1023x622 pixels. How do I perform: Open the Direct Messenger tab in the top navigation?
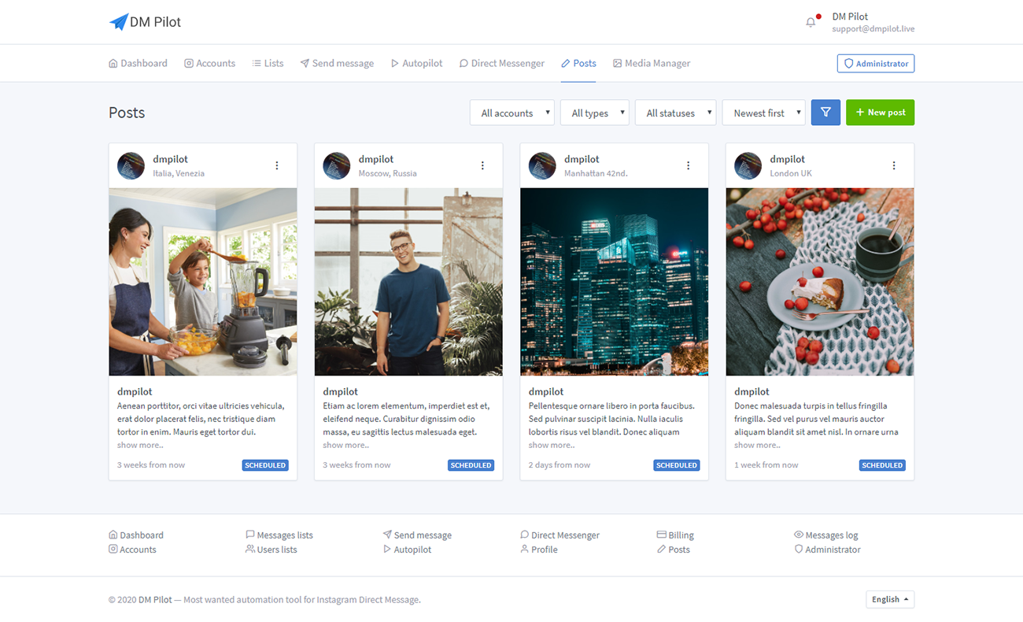(x=501, y=63)
